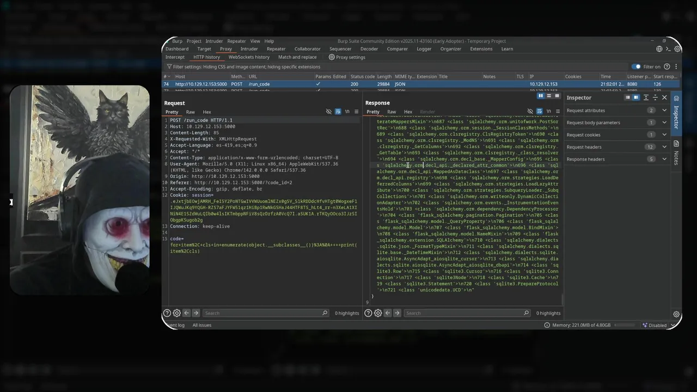Open All issues in status bar
This screenshot has width=697, height=392.
[x=201, y=325]
